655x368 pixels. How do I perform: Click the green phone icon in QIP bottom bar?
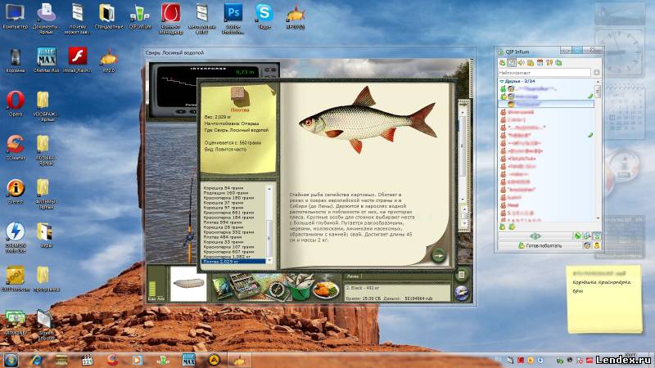577,236
